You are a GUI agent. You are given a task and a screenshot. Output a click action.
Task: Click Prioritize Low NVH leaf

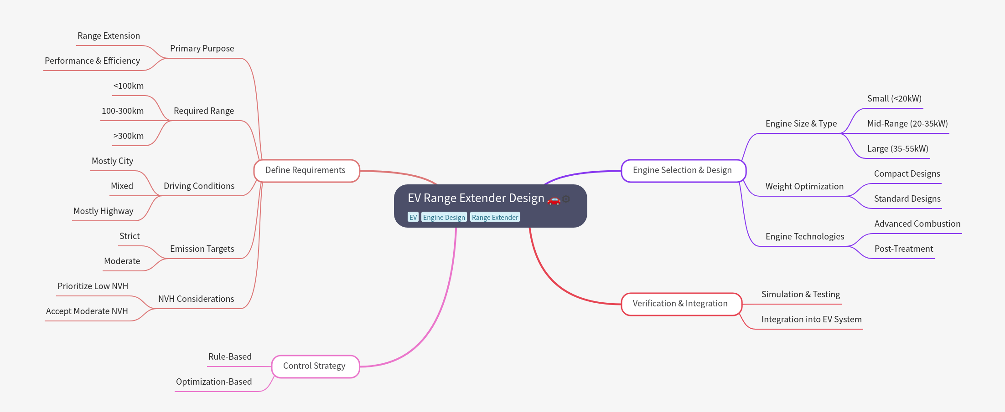click(93, 286)
